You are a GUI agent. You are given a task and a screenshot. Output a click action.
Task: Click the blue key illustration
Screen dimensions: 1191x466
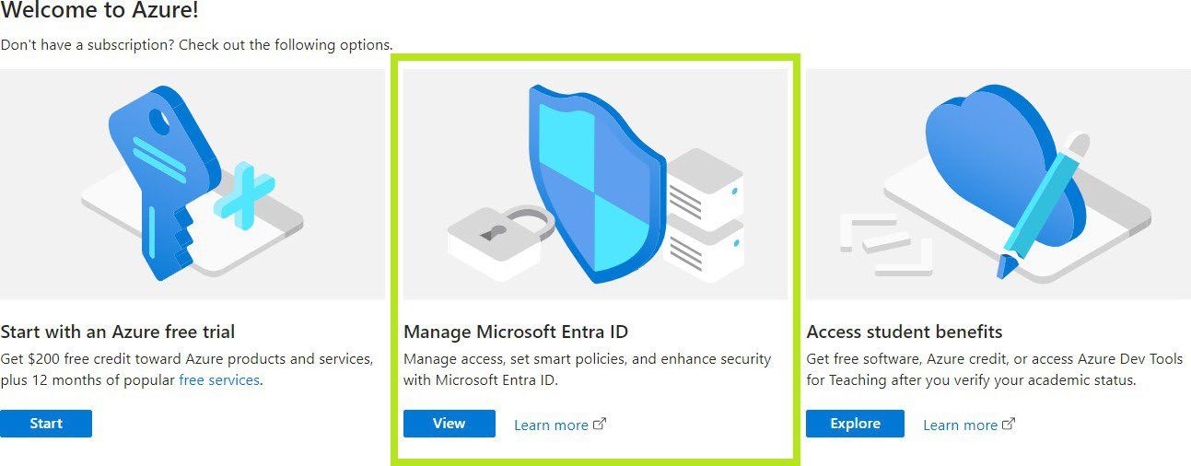click(160, 177)
